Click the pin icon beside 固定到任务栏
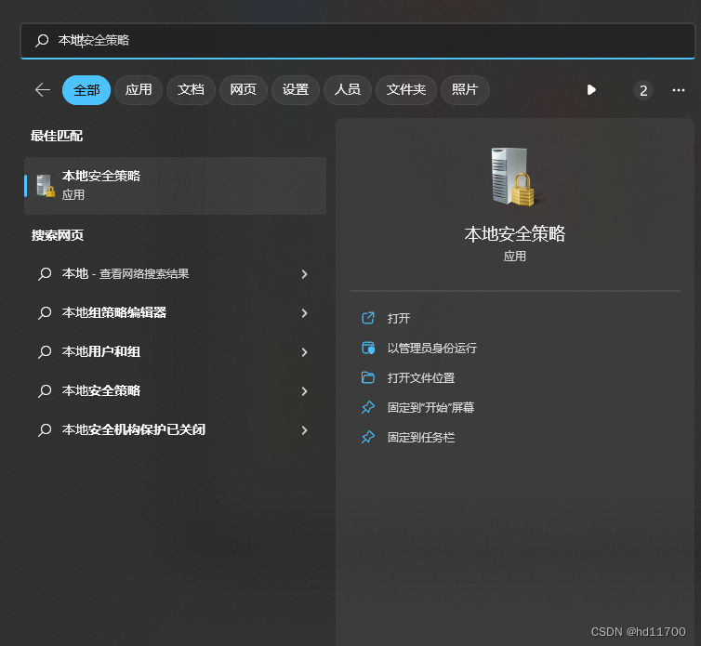The image size is (701, 646). 368,437
